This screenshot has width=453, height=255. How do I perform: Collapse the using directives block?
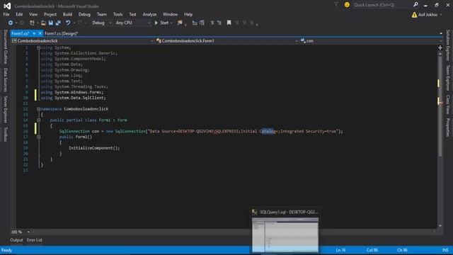coord(38,47)
